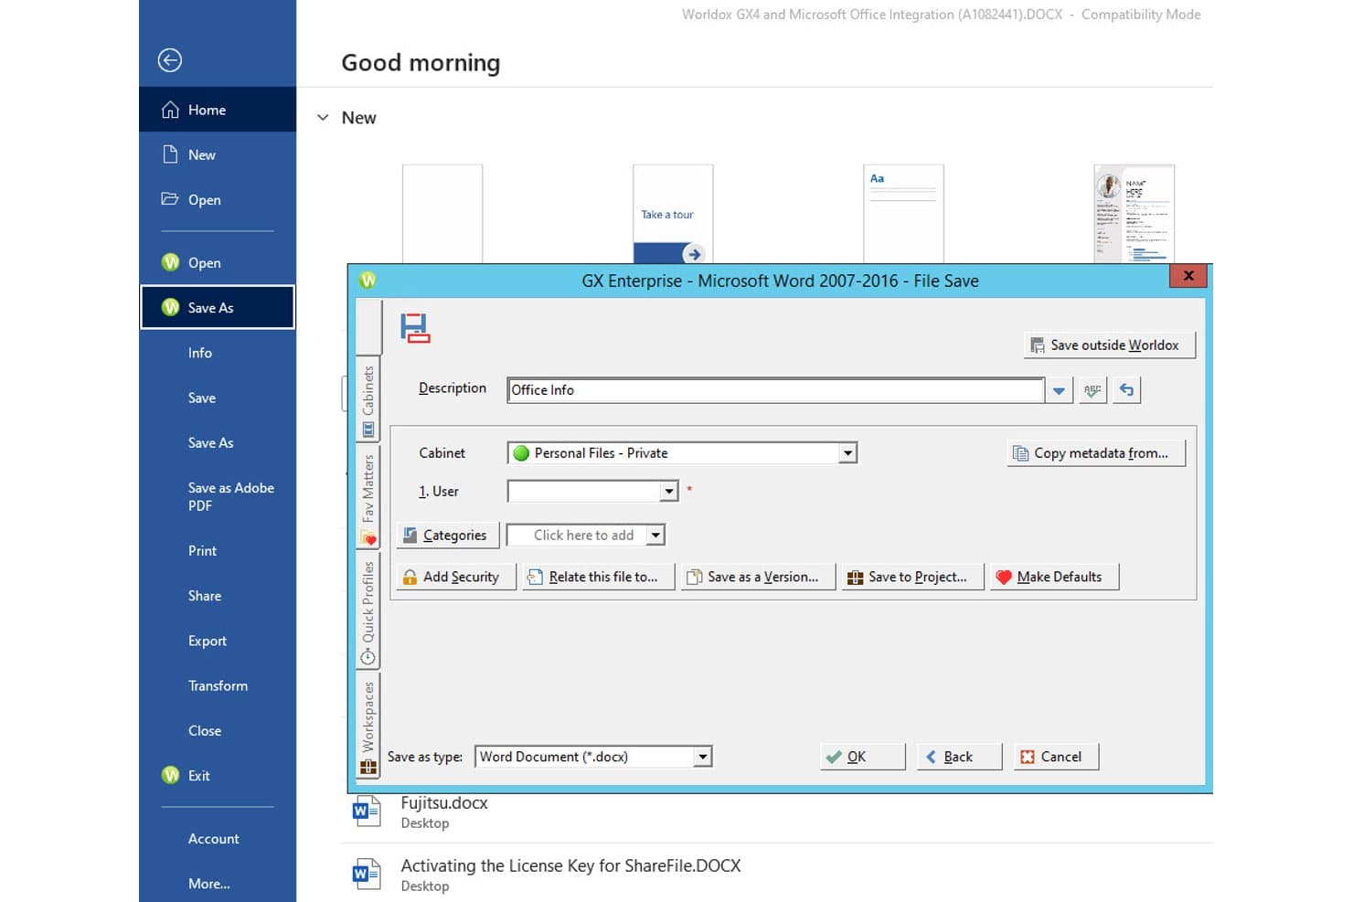Select Save as Adobe PDF

pos(218,497)
